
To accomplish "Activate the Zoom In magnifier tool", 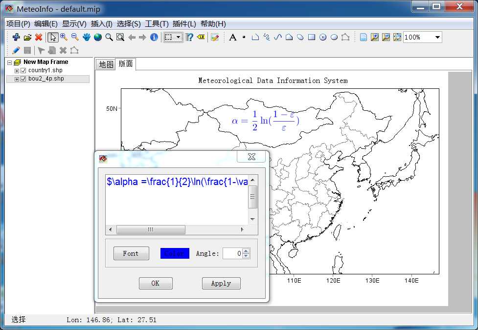I will click(x=64, y=37).
